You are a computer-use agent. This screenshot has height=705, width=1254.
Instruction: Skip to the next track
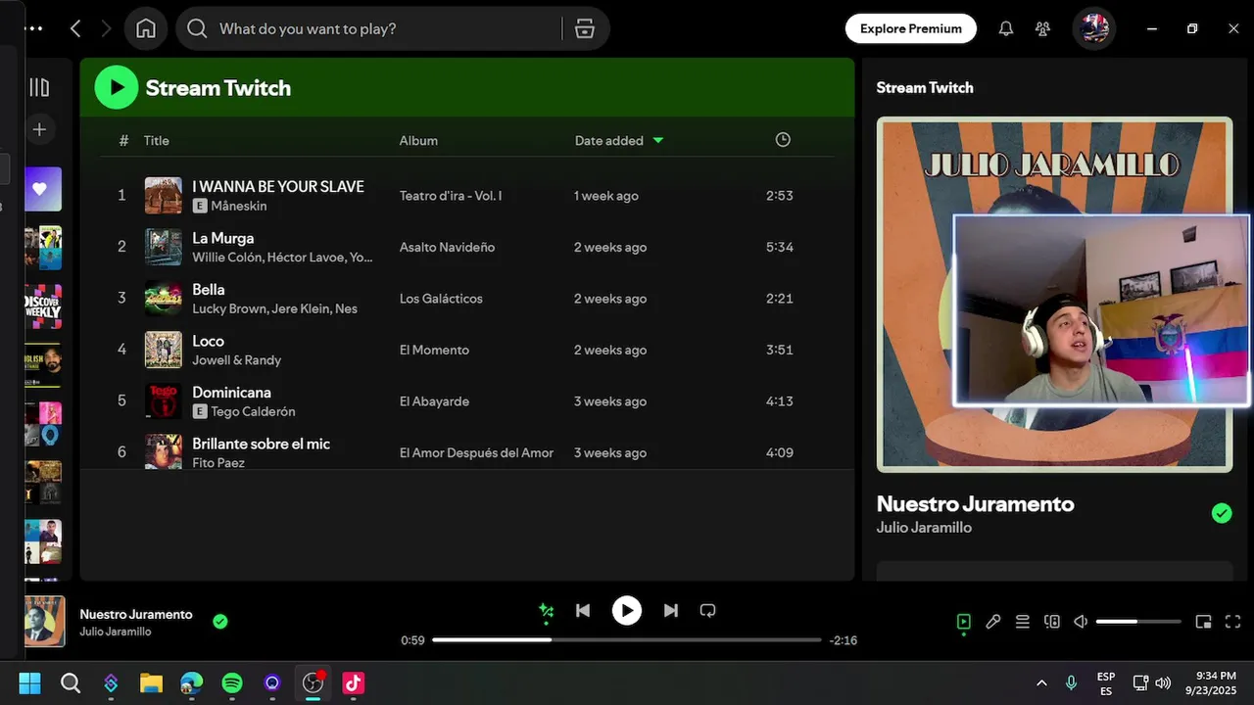point(671,611)
